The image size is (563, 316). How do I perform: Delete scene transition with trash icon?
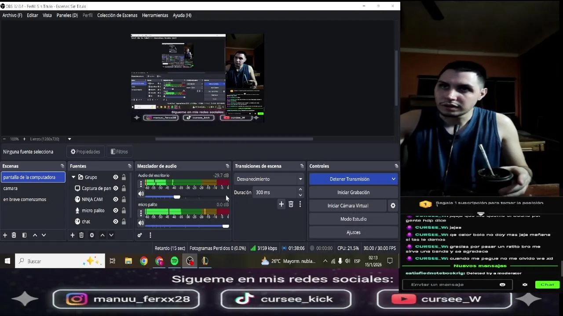[291, 204]
